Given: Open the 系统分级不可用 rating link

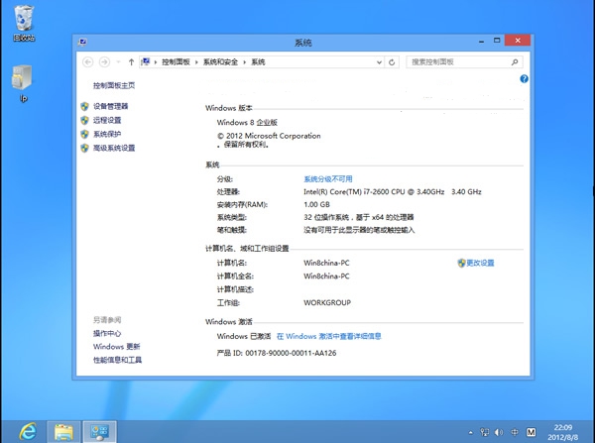Looking at the screenshot, I should click(x=328, y=178).
